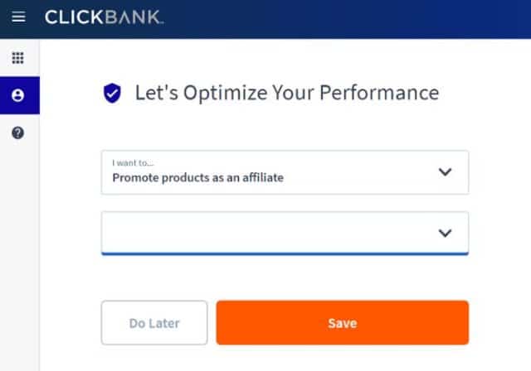Select the account profile icon in sidebar
This screenshot has height=371, width=531.
[18, 95]
